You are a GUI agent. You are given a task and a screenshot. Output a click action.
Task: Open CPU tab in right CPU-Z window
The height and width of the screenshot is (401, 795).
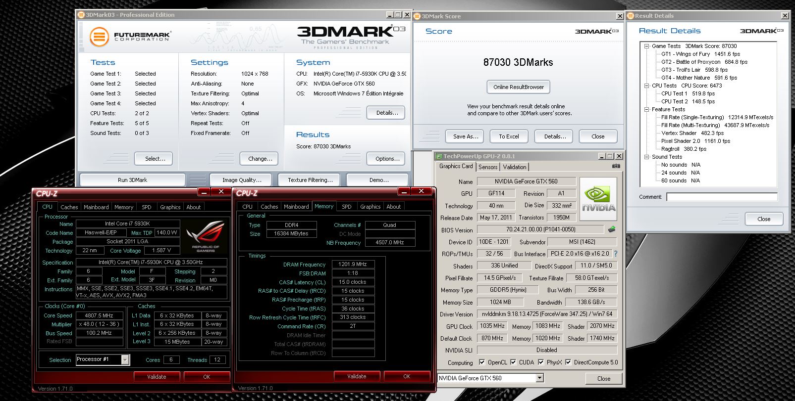247,207
